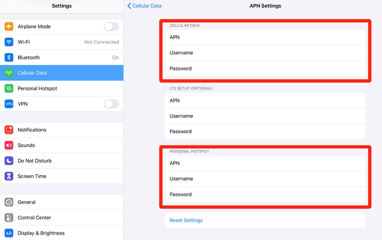382x240 pixels.
Task: Open Wi-Fi settings via its icon
Action: (x=9, y=42)
